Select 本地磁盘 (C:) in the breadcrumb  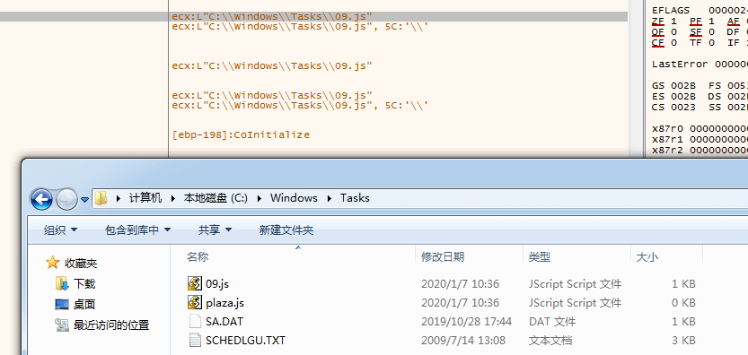[216, 198]
